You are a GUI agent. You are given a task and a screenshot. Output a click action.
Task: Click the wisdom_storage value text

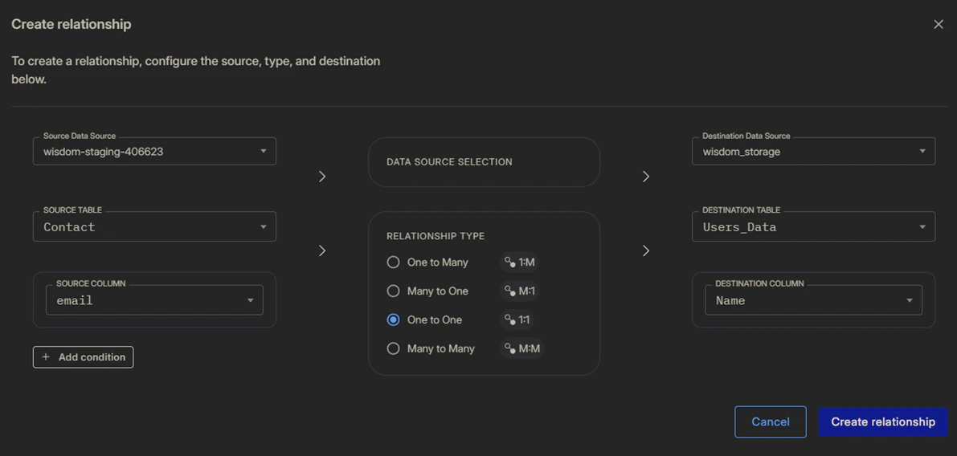[742, 152]
